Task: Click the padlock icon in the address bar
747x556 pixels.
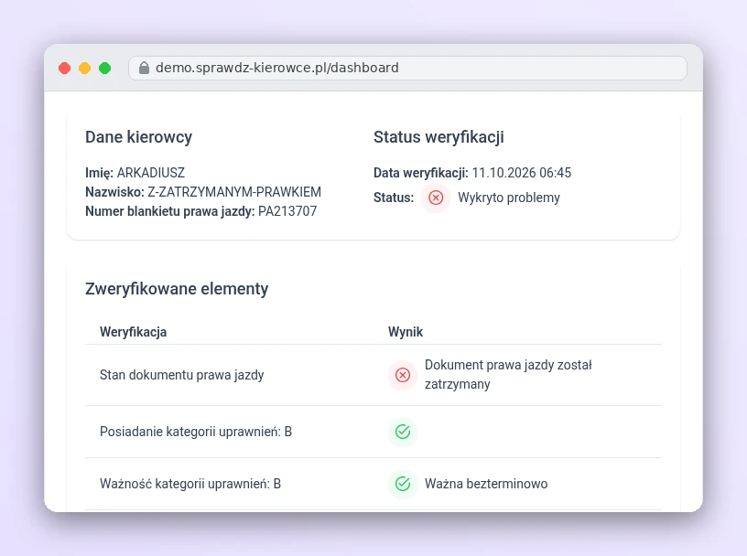Action: (144, 68)
